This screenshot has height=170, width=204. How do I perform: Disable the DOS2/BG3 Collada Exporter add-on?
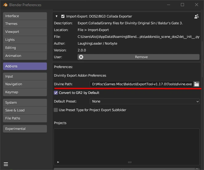[x=63, y=16]
